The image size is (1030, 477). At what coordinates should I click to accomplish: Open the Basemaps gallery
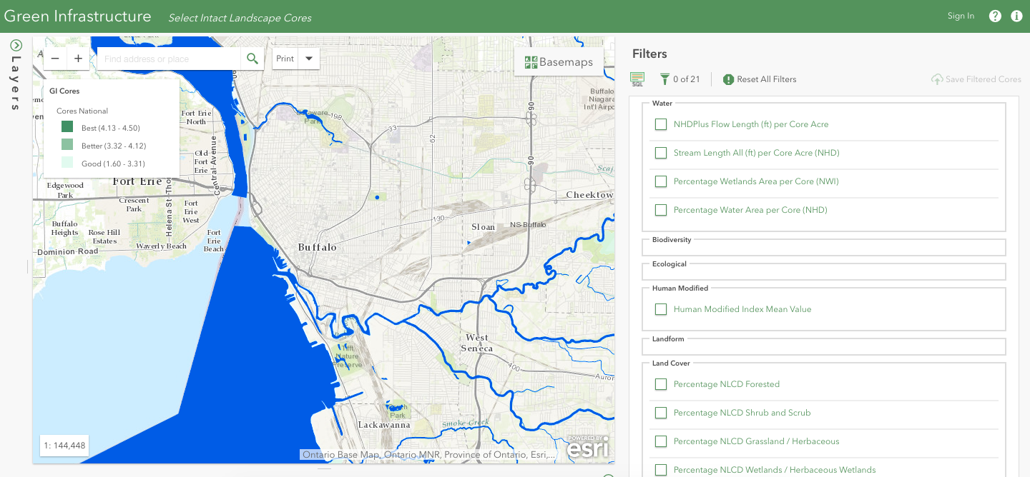(559, 62)
